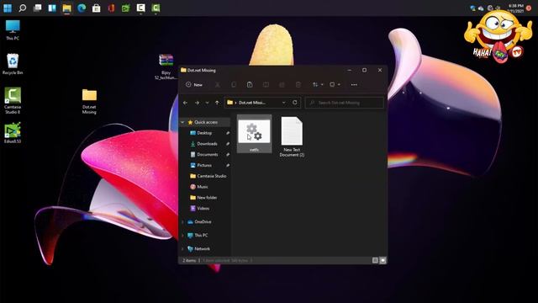538x303 pixels.
Task: Click the New button in File Explorer
Action: coord(194,84)
